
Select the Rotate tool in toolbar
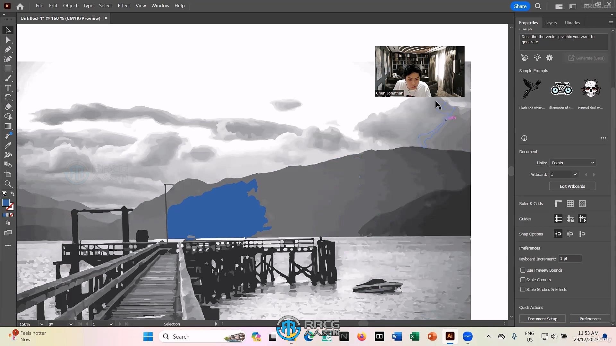coord(8,97)
